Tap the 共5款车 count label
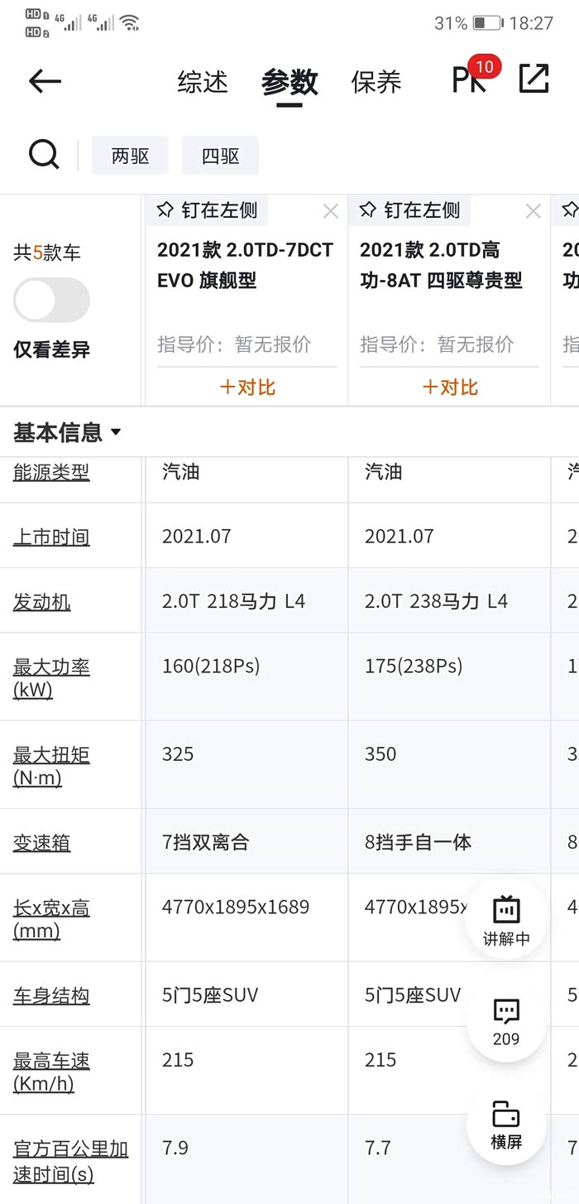Viewport: 579px width, 1204px height. pyautogui.click(x=47, y=253)
